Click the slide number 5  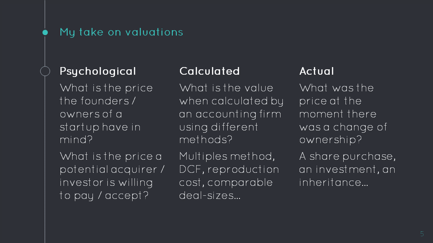(x=422, y=234)
